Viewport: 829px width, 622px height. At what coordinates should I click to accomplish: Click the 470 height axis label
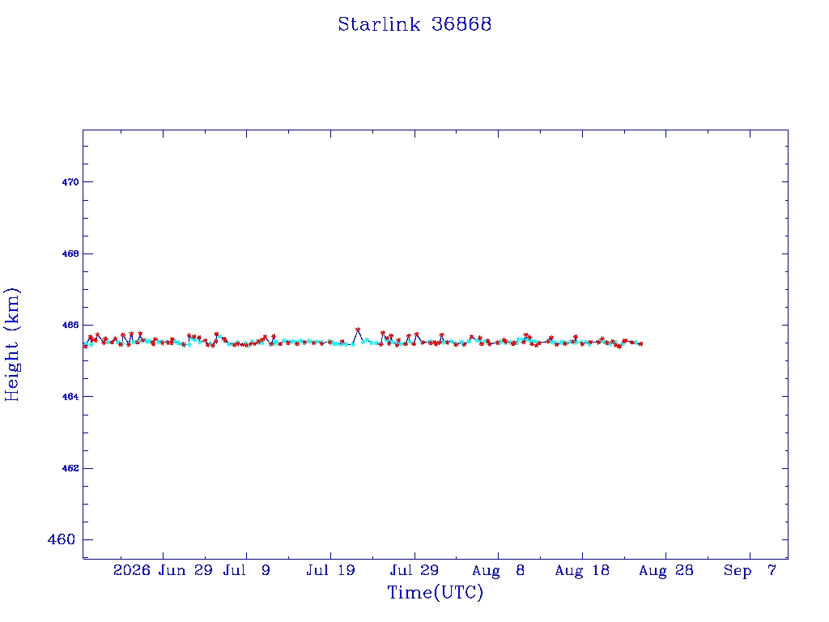pos(70,182)
